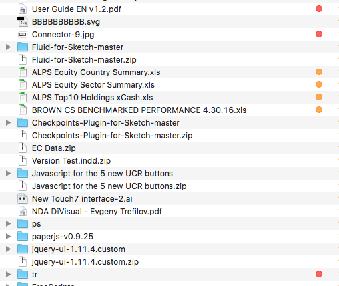
Task: Click the User Guide EN v1.2.pdf file icon
Action: click(x=23, y=9)
